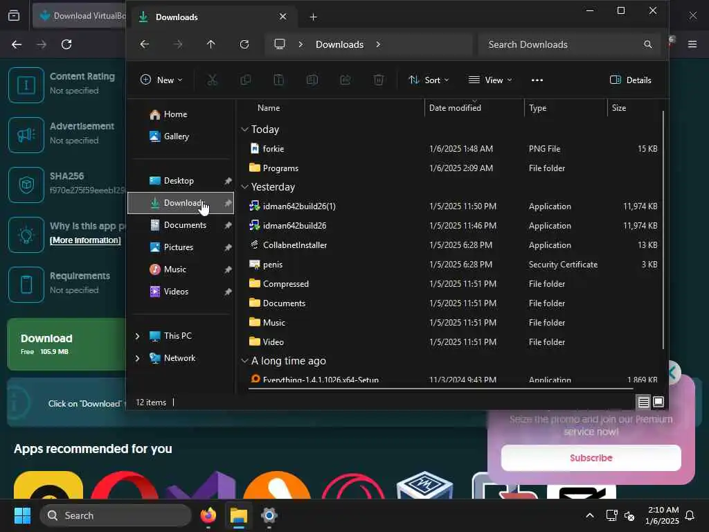Unpin Music using its pin icon
The image size is (709, 532).
click(x=228, y=269)
